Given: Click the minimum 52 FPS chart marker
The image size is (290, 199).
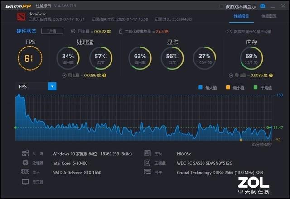Looking at the screenshot, I should pos(241,140).
